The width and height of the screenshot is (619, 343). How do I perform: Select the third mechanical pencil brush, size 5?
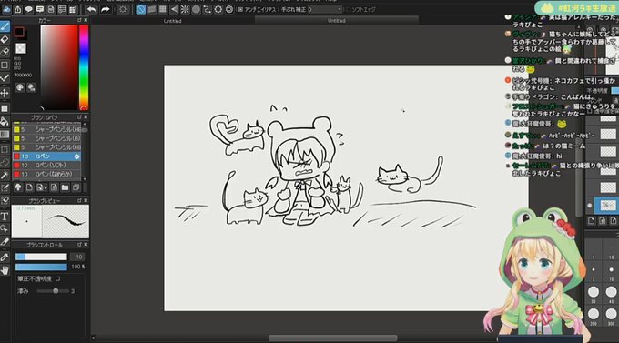pos(47,147)
